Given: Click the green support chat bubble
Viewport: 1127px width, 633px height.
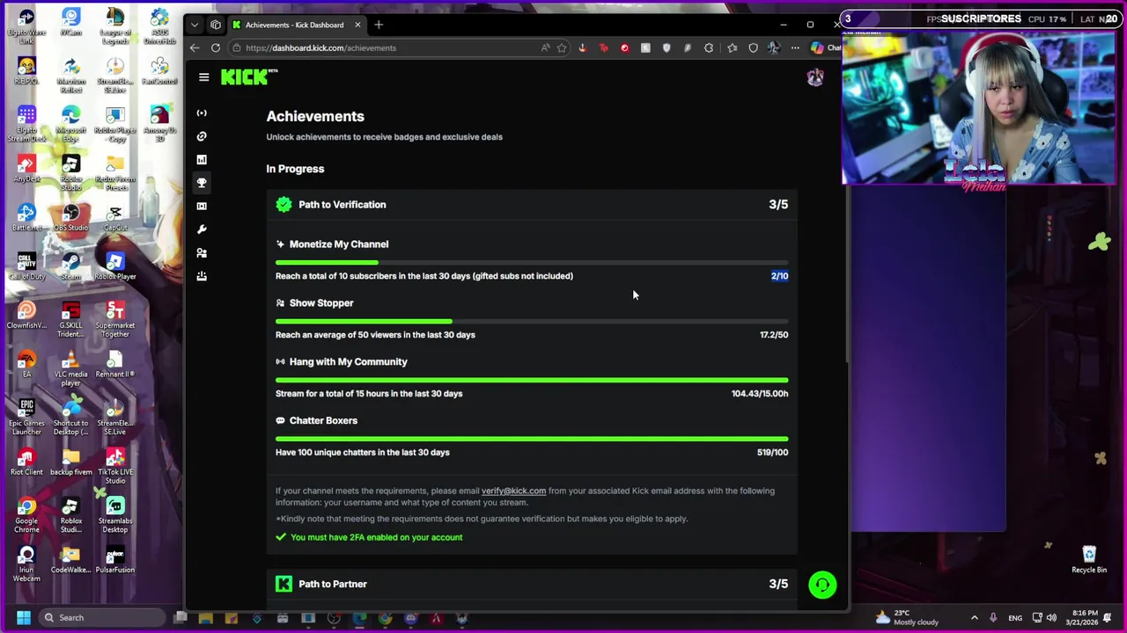Looking at the screenshot, I should point(822,585).
